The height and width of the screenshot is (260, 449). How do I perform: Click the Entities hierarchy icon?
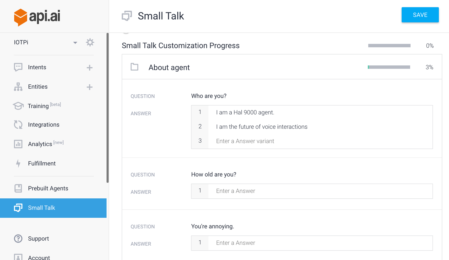(x=18, y=87)
